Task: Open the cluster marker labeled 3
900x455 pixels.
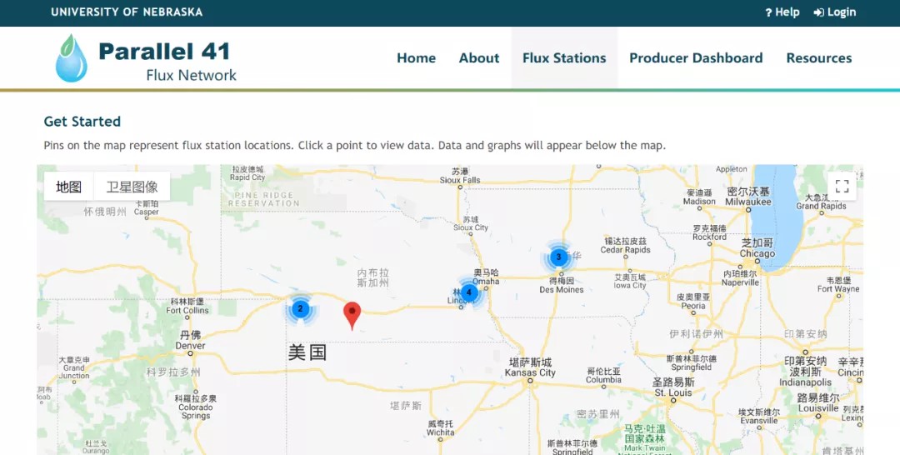Action: click(x=558, y=257)
